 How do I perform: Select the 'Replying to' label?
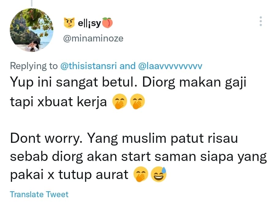(34, 66)
